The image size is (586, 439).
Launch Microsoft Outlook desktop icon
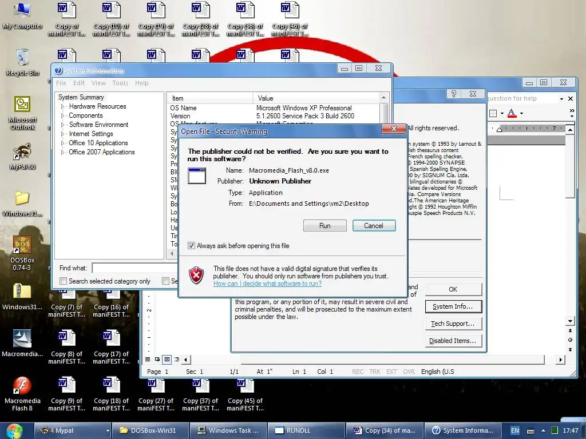pos(22,113)
